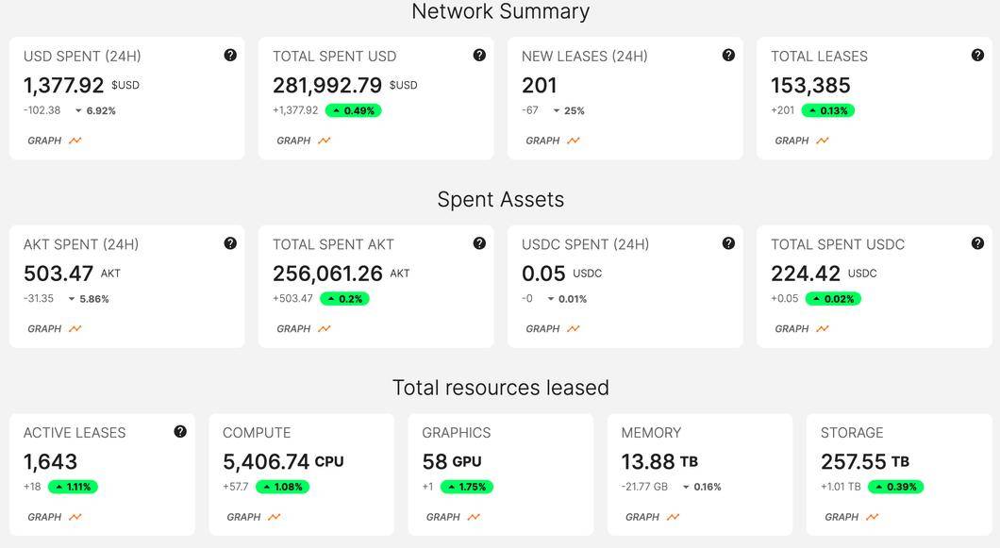1000x548 pixels.
Task: Open graph for USD Spent (24H)
Action: tap(54, 141)
